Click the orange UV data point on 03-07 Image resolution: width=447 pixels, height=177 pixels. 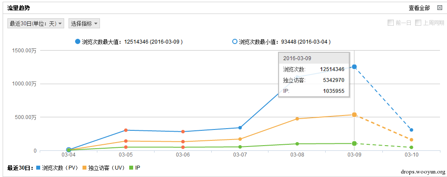click(x=240, y=139)
